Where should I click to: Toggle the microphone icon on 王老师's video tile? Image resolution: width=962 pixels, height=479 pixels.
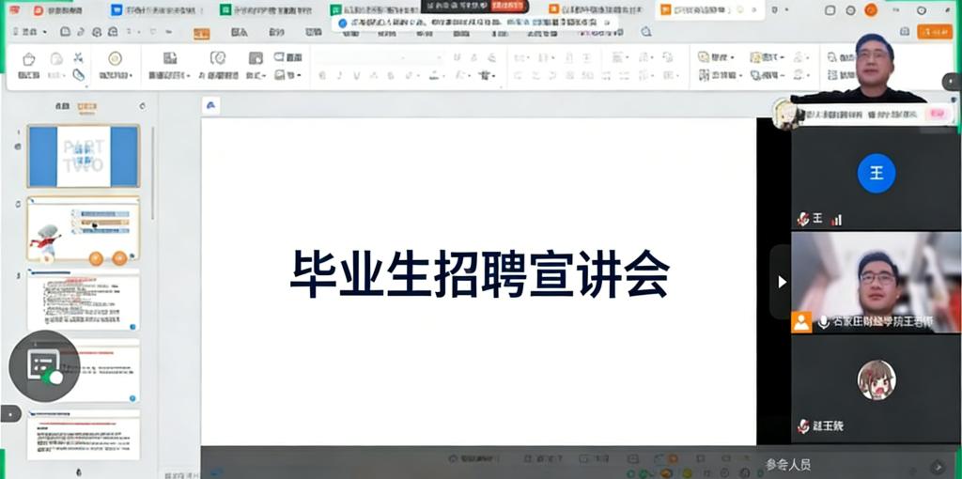pos(824,322)
